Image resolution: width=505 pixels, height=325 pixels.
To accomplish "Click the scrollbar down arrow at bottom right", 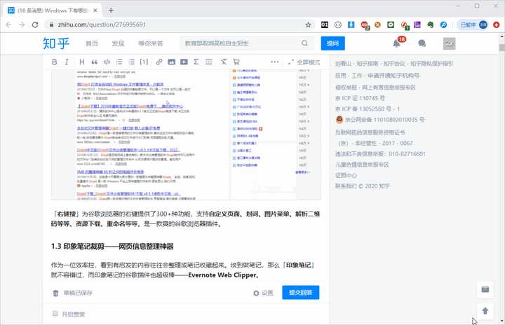I will 501,321.
